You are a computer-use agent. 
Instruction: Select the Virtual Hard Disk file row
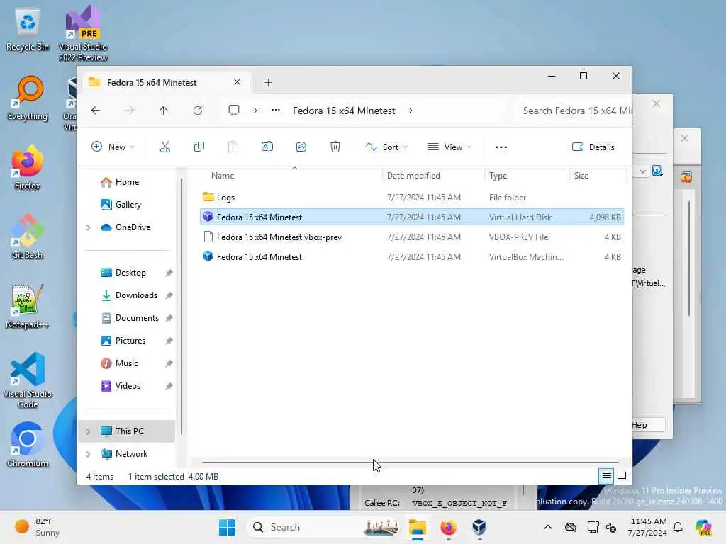coord(412,217)
